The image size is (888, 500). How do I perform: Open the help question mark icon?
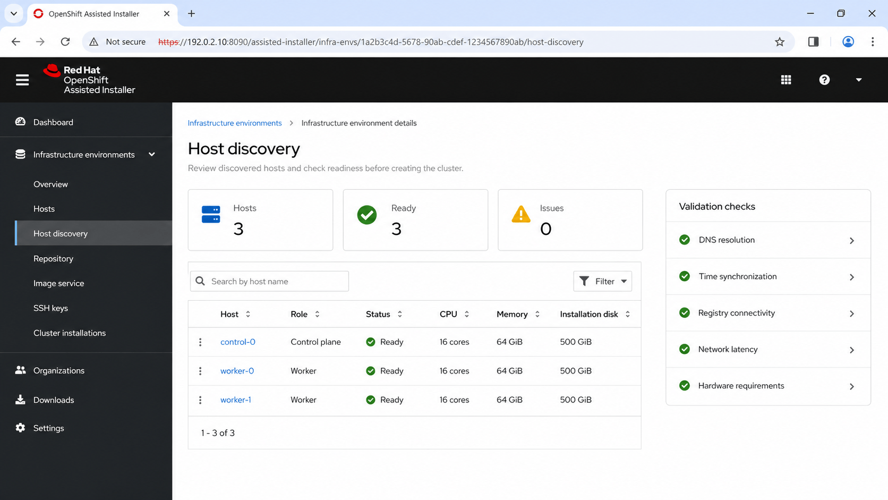[824, 80]
